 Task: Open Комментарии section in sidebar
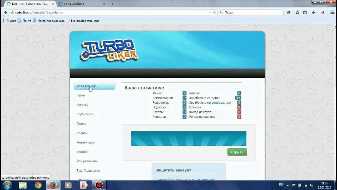coord(86,142)
